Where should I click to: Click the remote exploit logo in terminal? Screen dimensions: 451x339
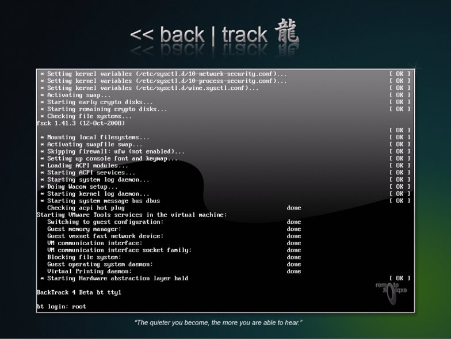click(391, 292)
